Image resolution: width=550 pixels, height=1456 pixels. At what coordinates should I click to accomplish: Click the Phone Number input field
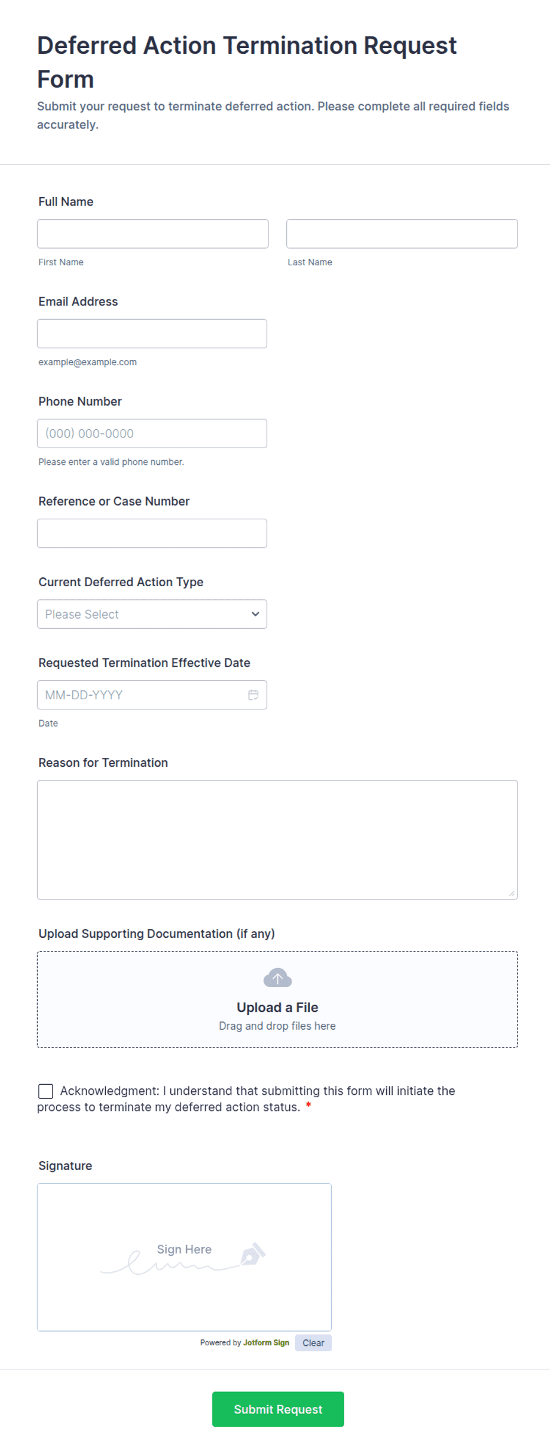152,433
